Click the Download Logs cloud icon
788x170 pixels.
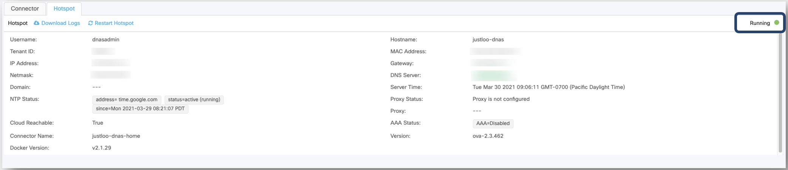37,23
